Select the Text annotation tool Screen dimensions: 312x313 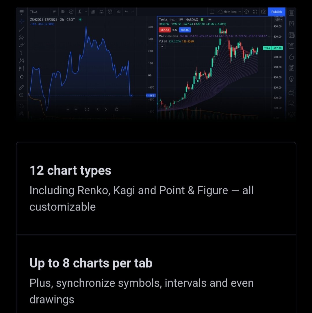[x=22, y=53]
